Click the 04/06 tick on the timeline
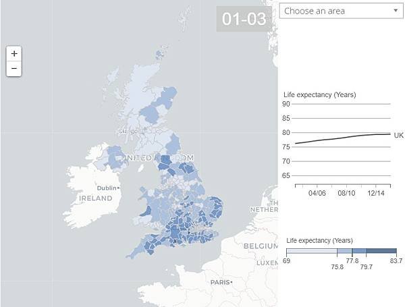The height and width of the screenshot is (307, 405). (317, 193)
